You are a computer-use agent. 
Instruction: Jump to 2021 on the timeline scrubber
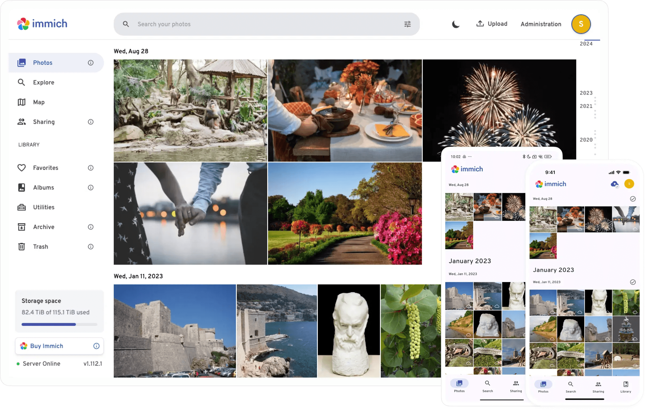[x=586, y=106]
